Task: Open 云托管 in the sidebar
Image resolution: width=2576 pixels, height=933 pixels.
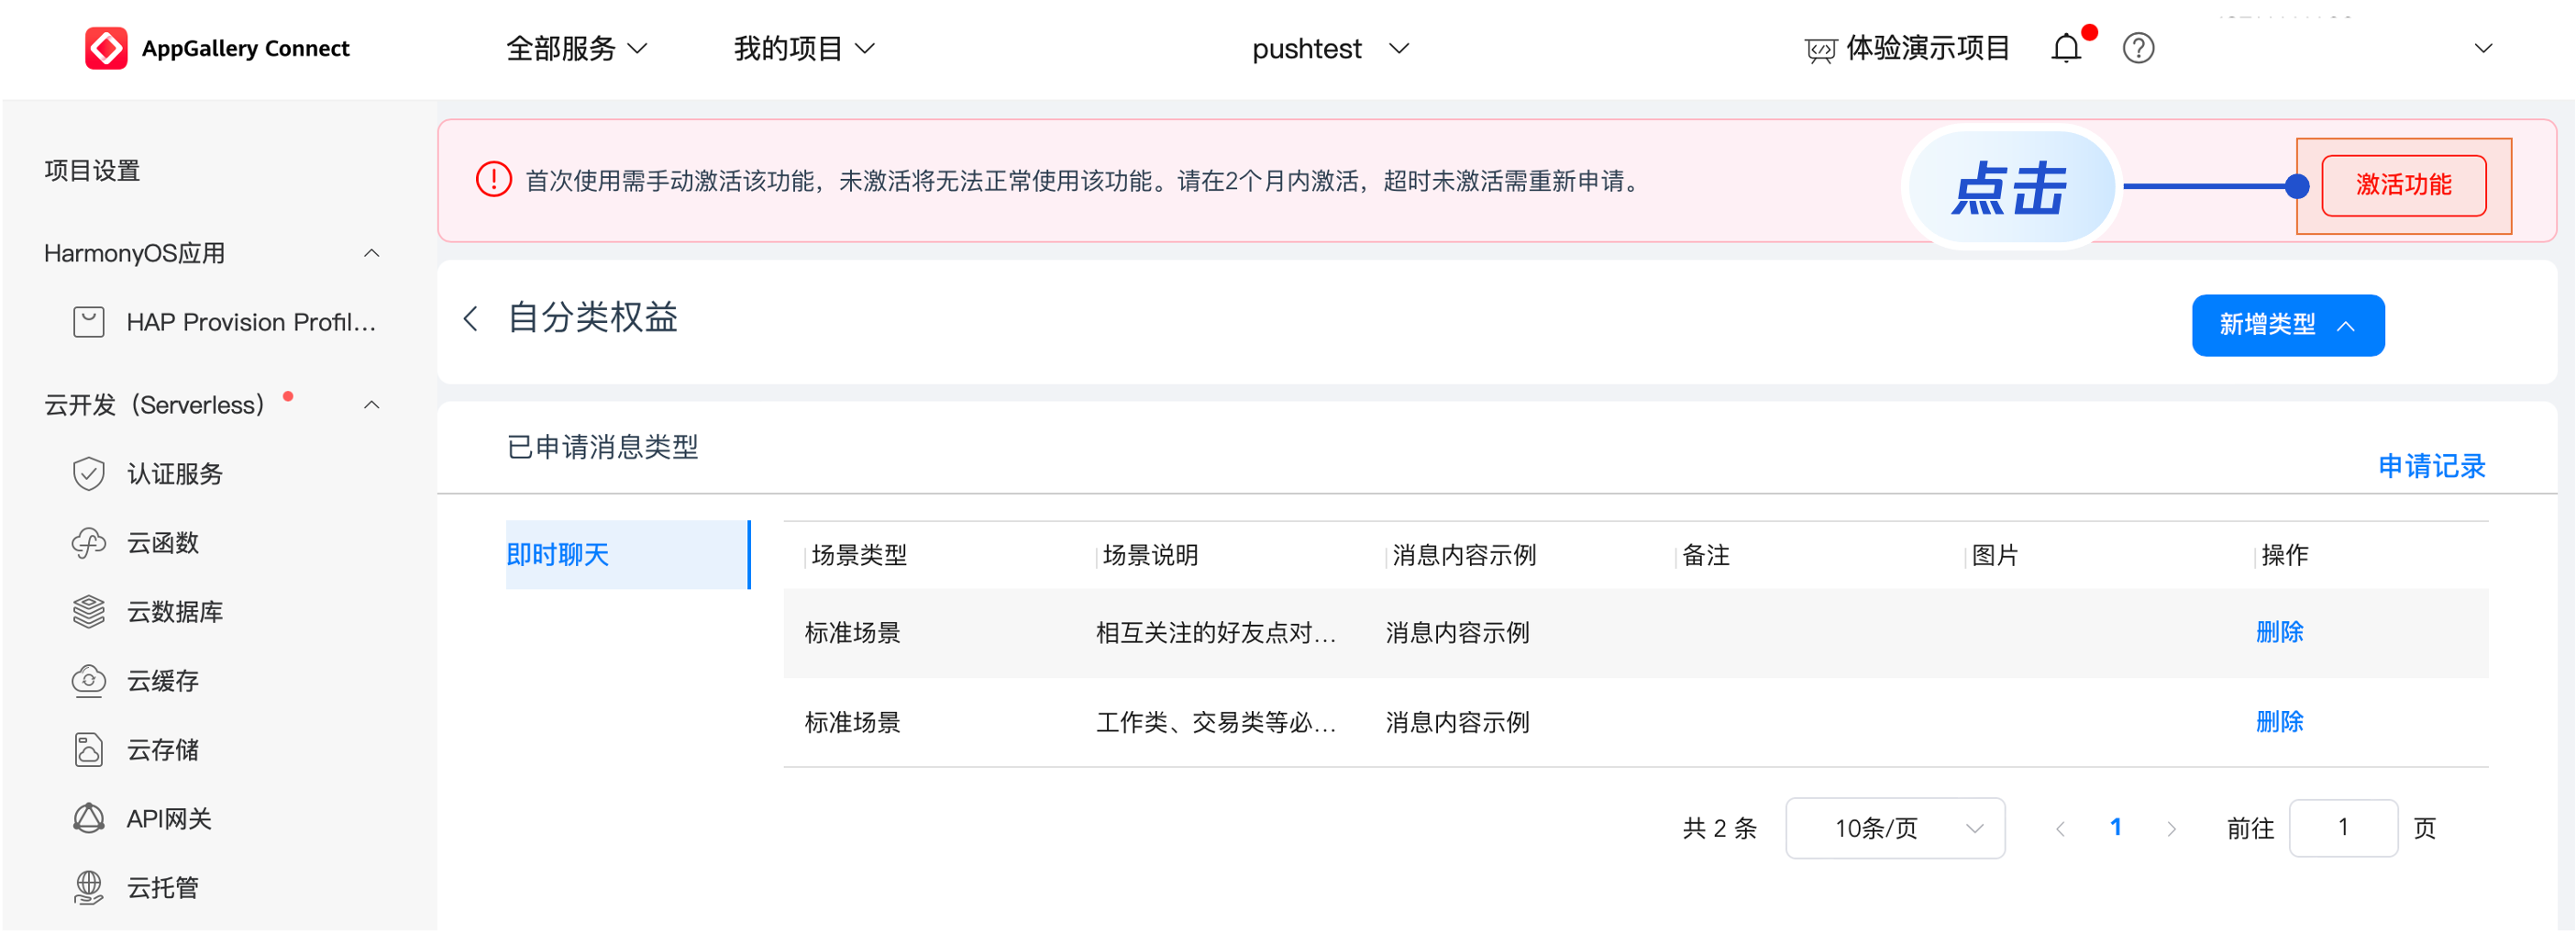Action: tap(163, 888)
